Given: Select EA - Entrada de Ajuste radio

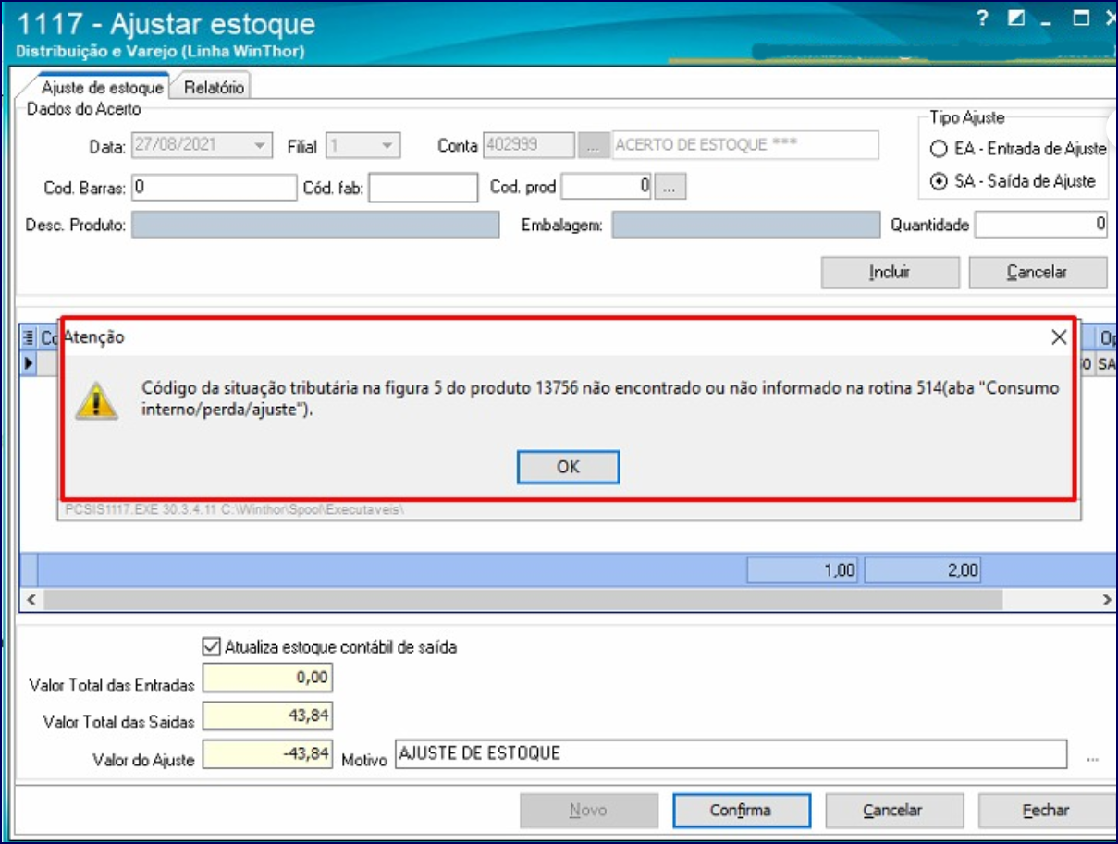Looking at the screenshot, I should [x=940, y=149].
